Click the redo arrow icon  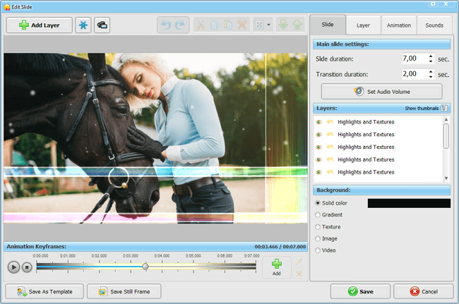180,25
